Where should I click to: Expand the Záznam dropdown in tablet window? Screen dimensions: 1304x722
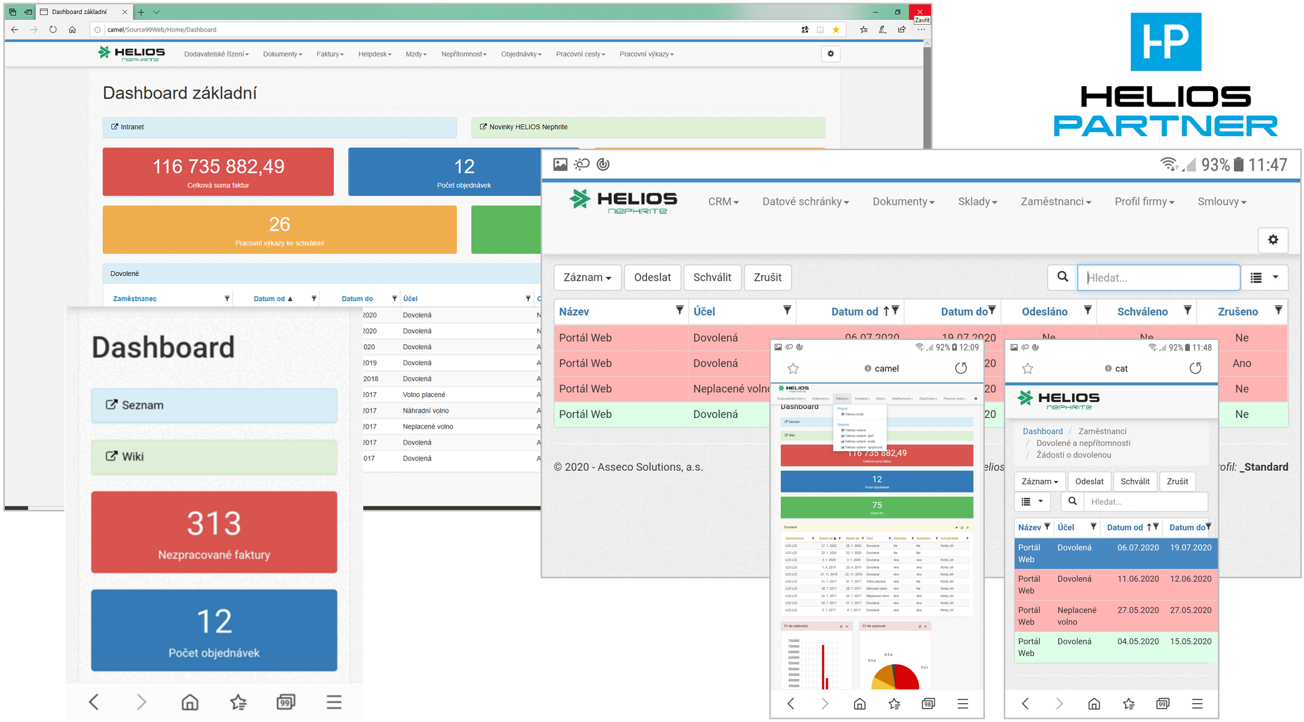point(587,278)
